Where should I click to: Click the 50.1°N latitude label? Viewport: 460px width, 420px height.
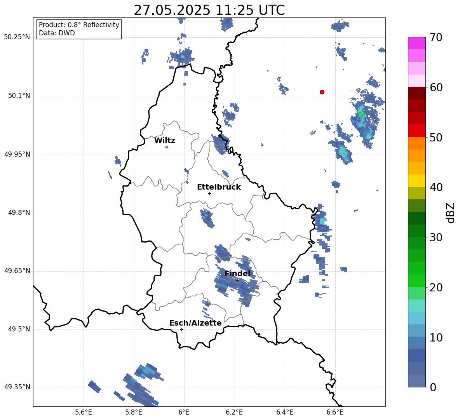coord(19,96)
